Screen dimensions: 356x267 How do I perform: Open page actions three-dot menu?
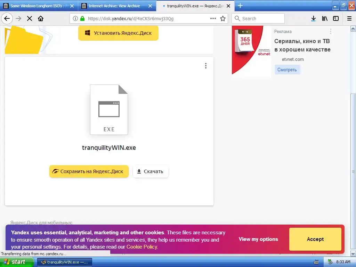click(213, 18)
